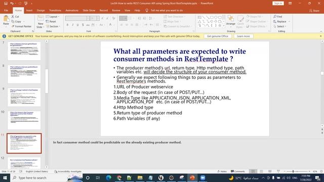The width and height of the screenshot is (324, 182).
Task: Toggle italic formatting
Action: [x=72, y=25]
